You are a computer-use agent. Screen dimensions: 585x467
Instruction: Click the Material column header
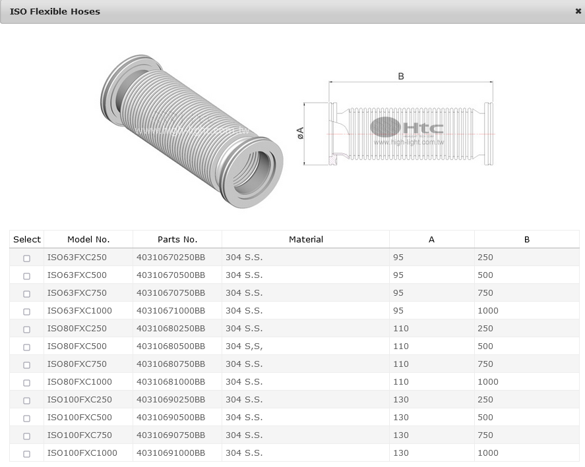click(x=305, y=240)
